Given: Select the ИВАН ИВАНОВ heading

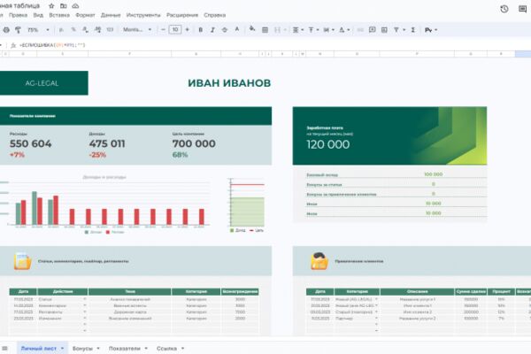Looking at the screenshot, I should (x=229, y=83).
